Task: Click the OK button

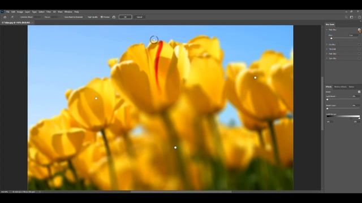Action: click(x=125, y=17)
